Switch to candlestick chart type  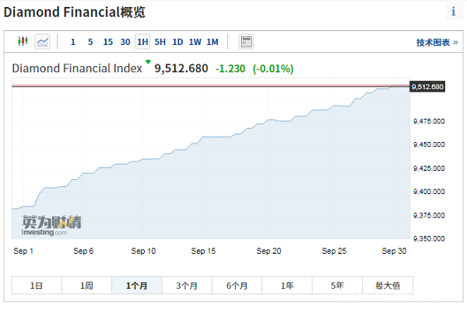(23, 41)
